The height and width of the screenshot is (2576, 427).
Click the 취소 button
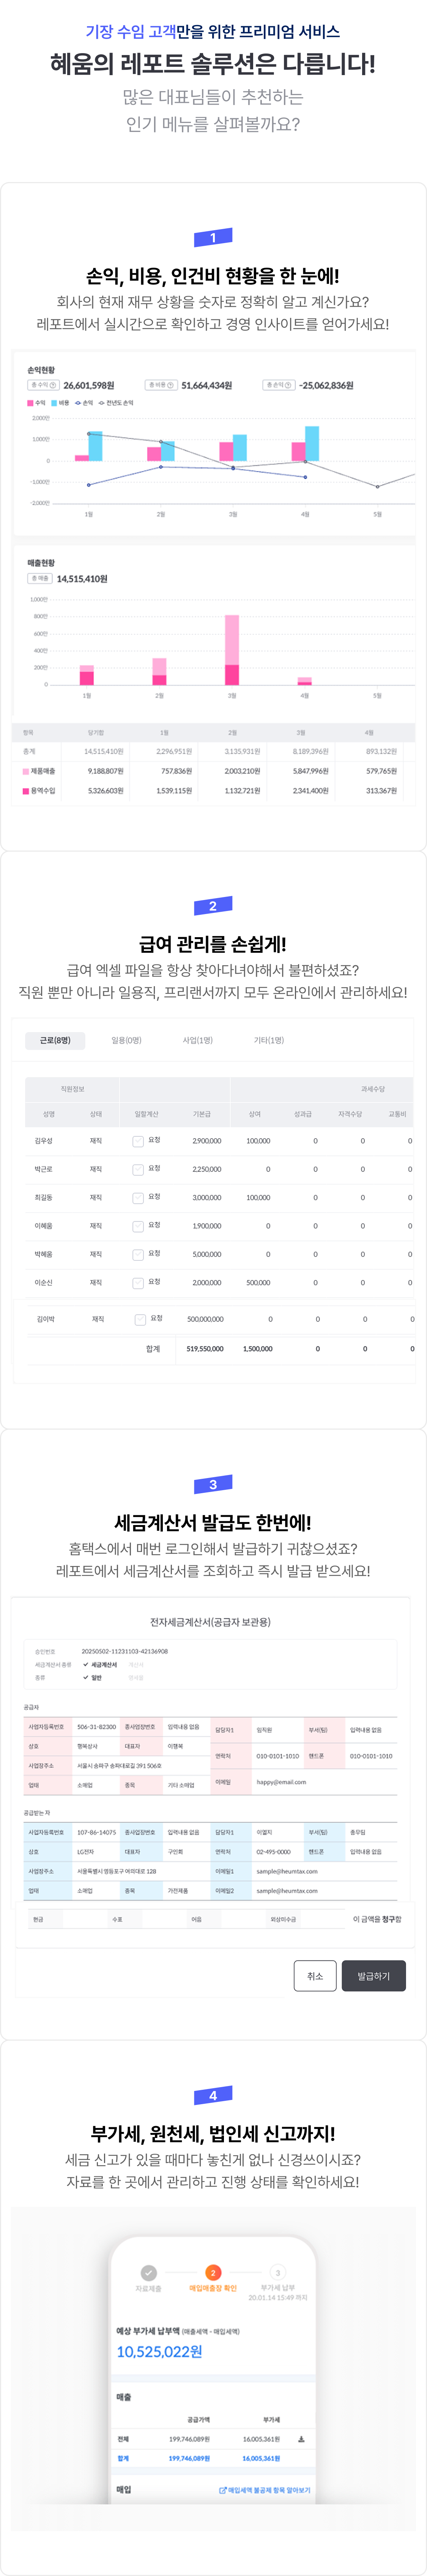(315, 1976)
